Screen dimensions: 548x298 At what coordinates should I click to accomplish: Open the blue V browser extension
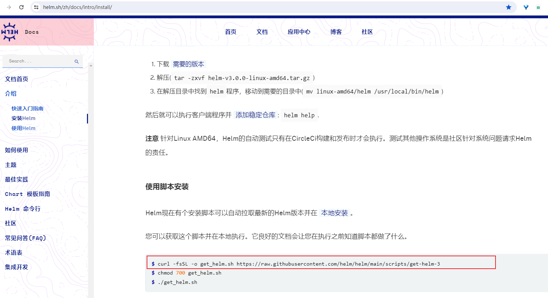tap(526, 7)
